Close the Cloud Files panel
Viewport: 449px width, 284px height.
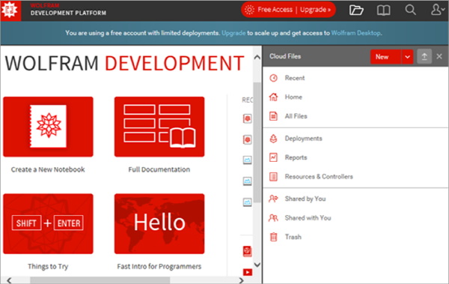pos(439,56)
